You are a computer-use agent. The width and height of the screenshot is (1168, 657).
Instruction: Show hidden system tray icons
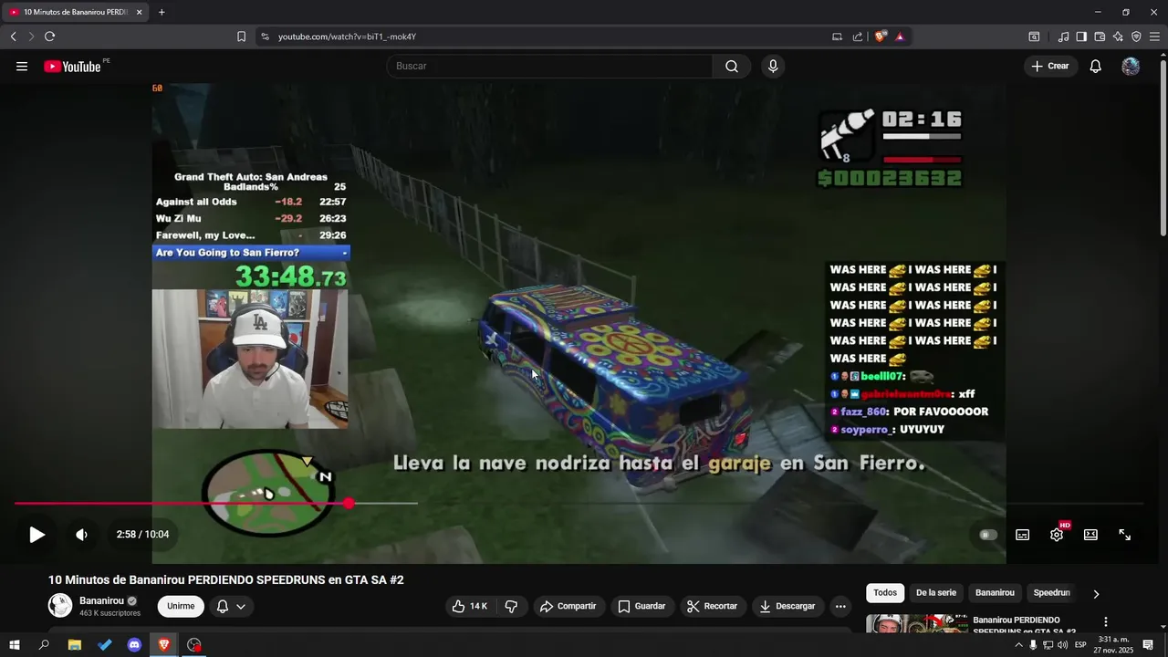1019,645
